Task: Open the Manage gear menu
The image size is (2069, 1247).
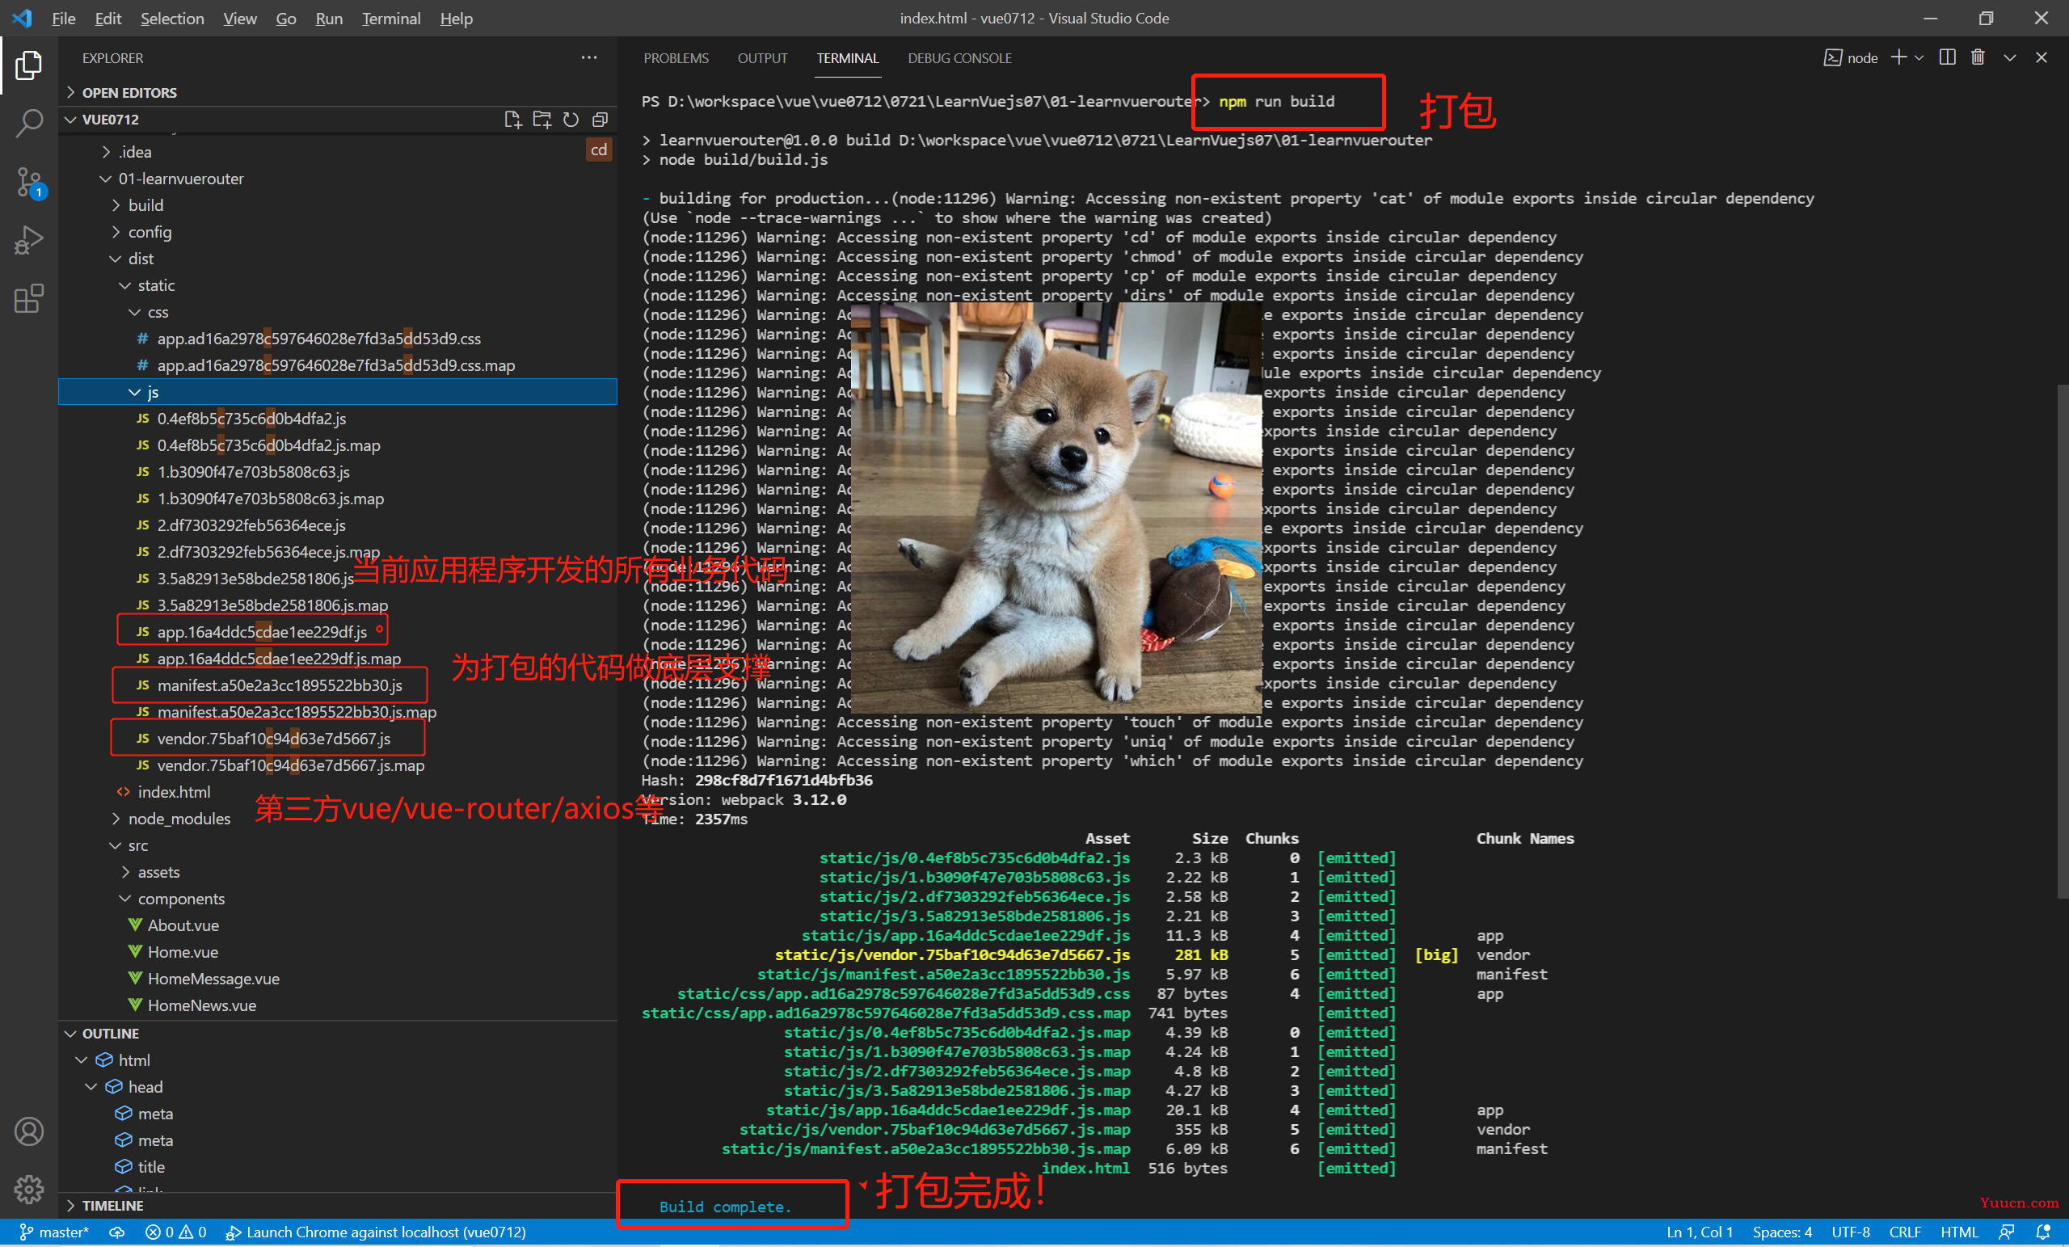Action: (28, 1189)
